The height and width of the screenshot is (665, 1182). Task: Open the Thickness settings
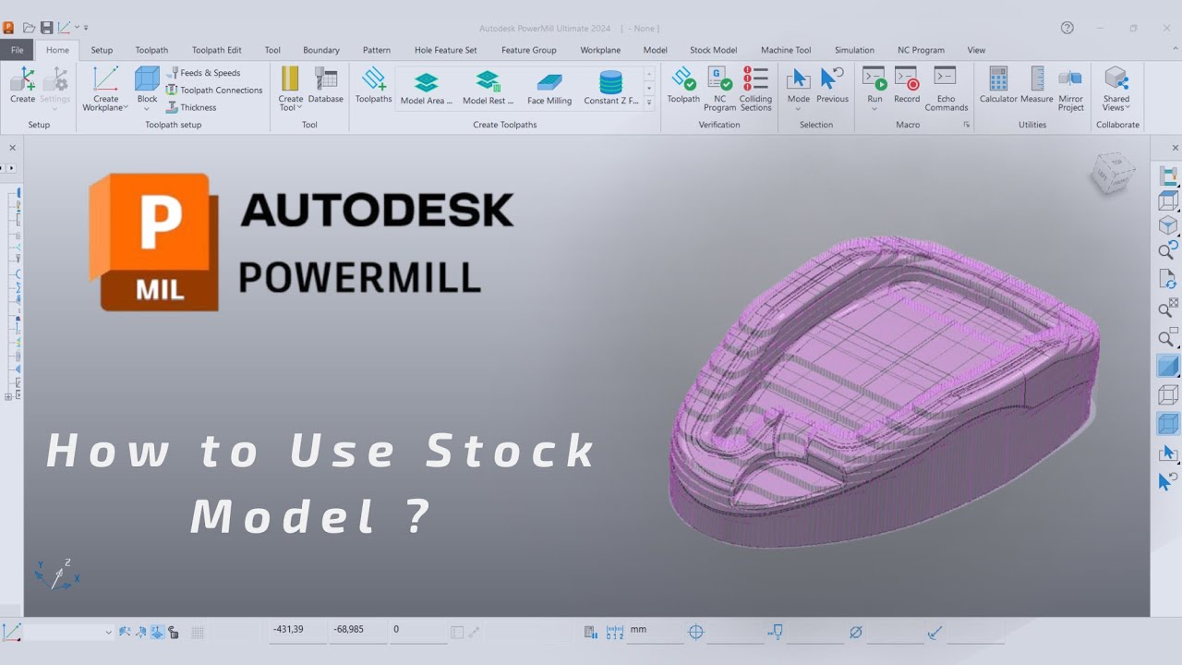coord(191,107)
